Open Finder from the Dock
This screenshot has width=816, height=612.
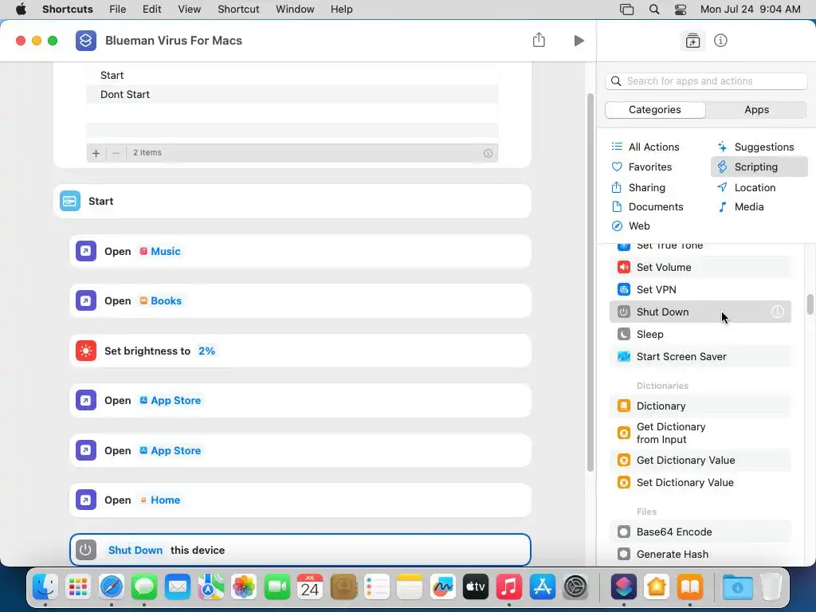point(45,587)
